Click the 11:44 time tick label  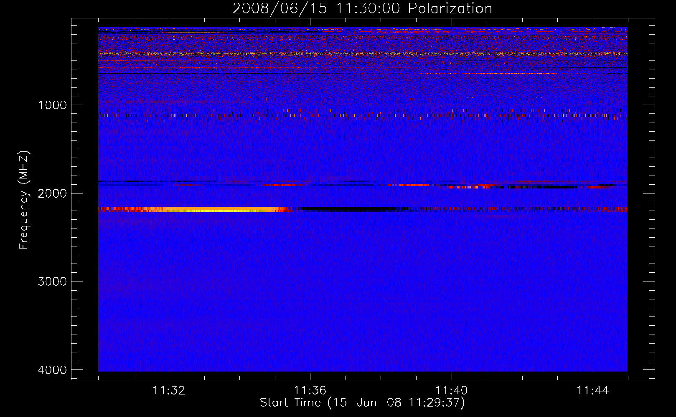coord(593,391)
